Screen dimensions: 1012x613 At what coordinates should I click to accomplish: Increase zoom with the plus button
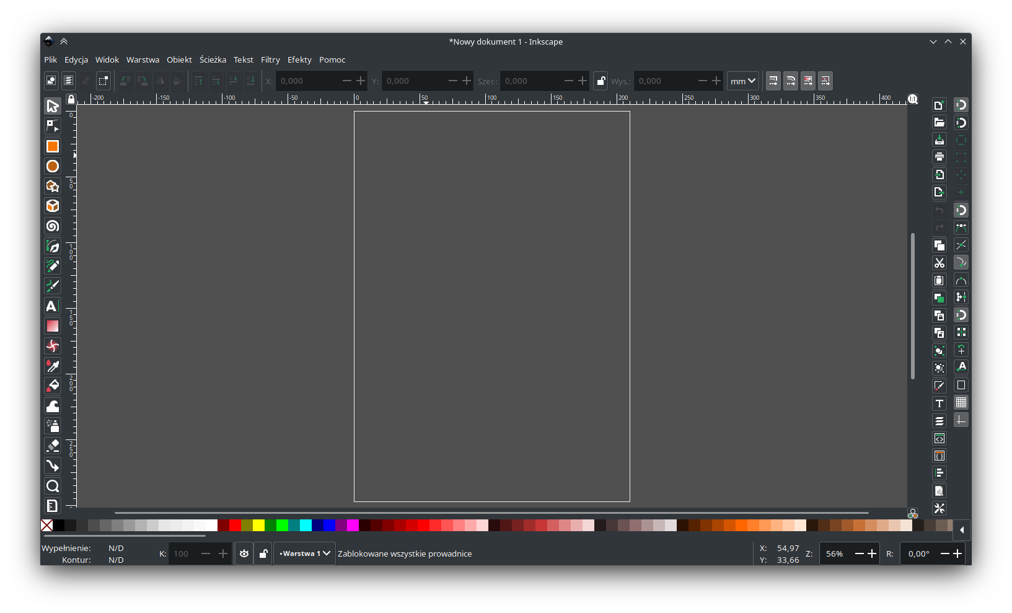tap(872, 553)
